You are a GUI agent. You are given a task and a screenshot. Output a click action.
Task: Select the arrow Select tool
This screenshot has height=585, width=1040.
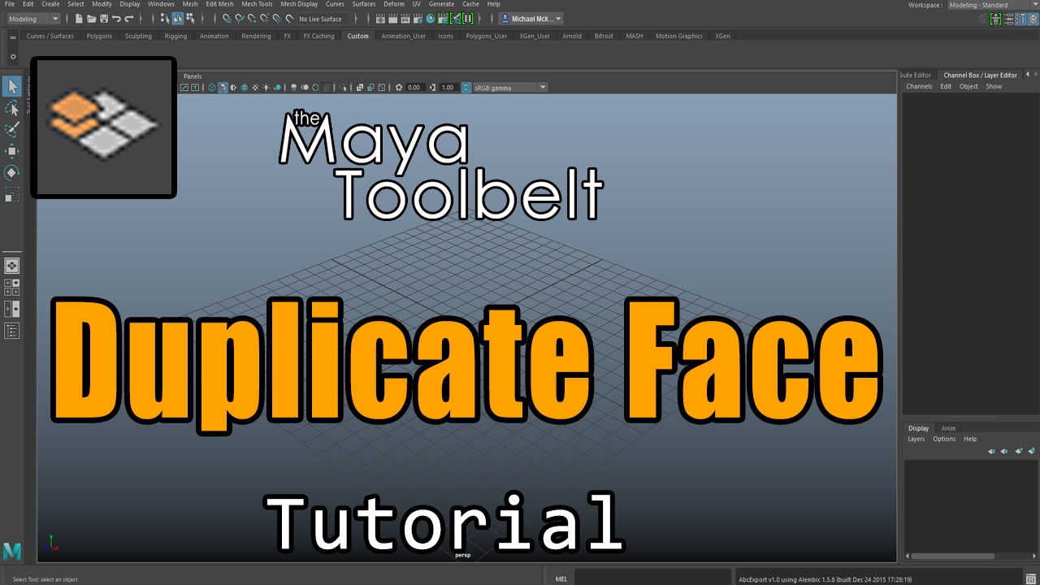pos(12,86)
